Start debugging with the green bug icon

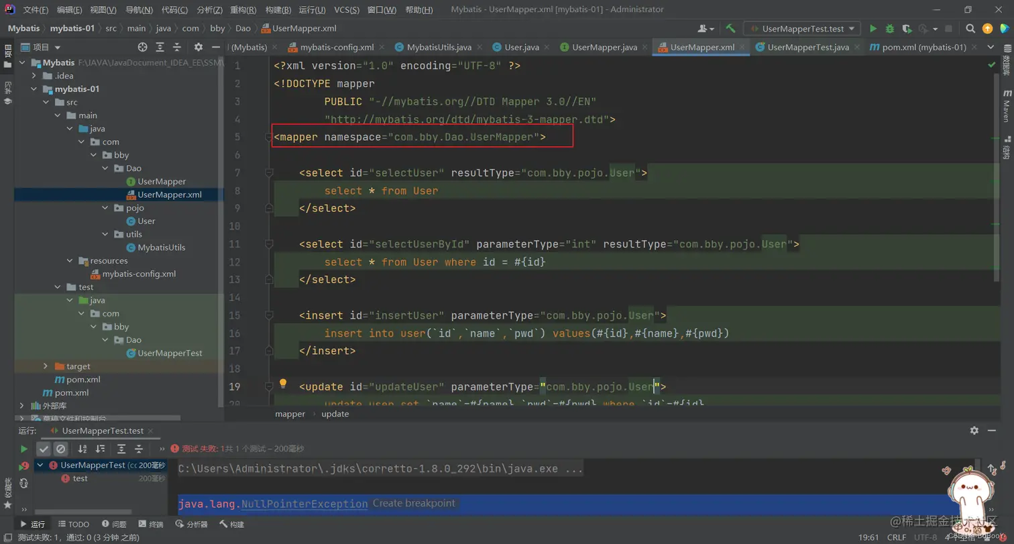click(890, 29)
